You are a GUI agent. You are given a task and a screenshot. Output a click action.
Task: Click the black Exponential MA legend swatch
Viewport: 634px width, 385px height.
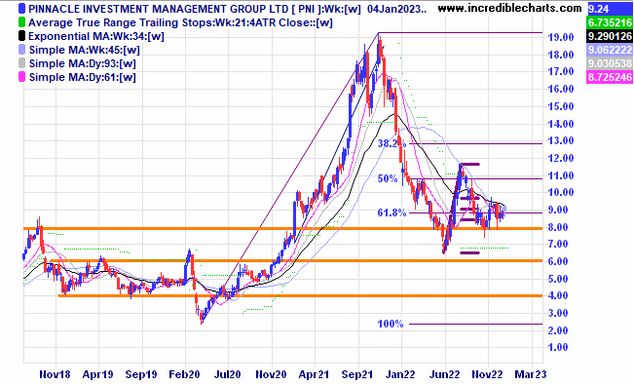(21, 36)
